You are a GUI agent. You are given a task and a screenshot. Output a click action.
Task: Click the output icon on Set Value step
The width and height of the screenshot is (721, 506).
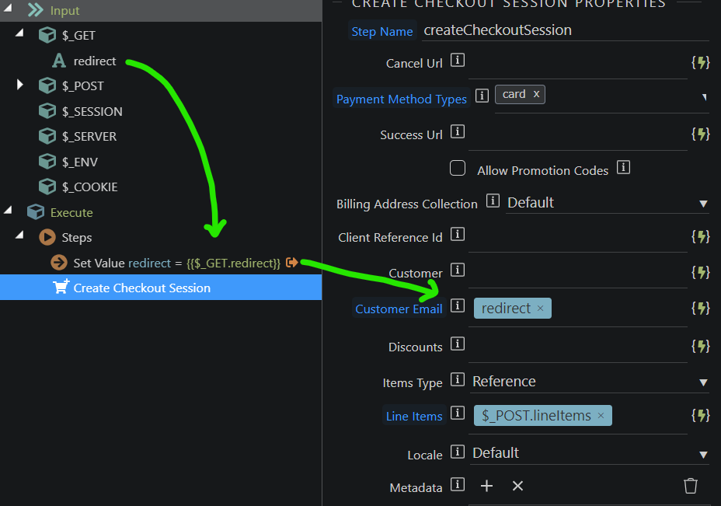point(291,263)
